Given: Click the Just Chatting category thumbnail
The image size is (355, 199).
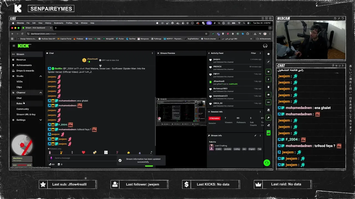Looking at the screenshot, I should (211, 147).
